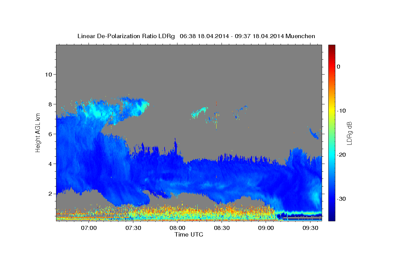Click the colorbar value '-30'
The width and height of the screenshot is (398, 265).
coord(341,199)
